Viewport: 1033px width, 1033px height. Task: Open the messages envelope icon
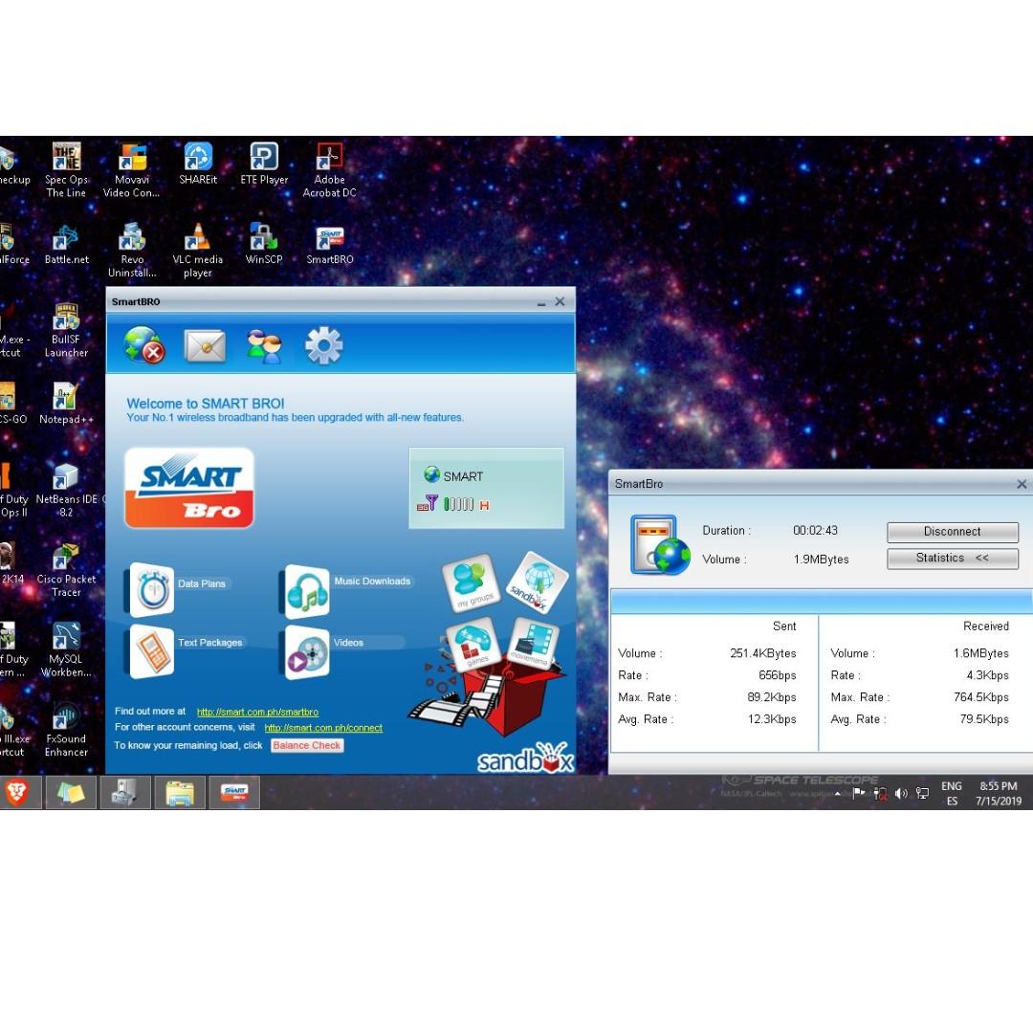206,346
